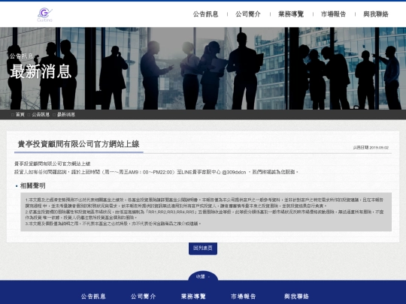The height and width of the screenshot is (304, 406).
Task: Open 與我聯絡 in top navigation
Action: tap(376, 14)
